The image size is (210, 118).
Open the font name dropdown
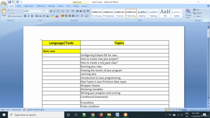tap(42, 11)
